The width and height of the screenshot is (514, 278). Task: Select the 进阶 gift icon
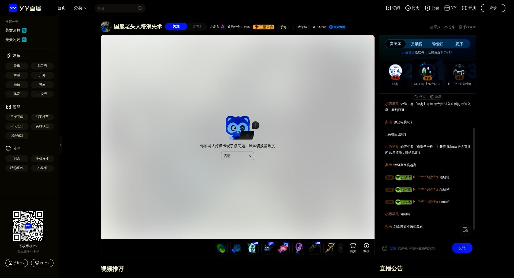pyautogui.click(x=268, y=248)
